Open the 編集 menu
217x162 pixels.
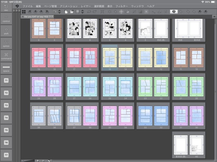[x=38, y=6]
